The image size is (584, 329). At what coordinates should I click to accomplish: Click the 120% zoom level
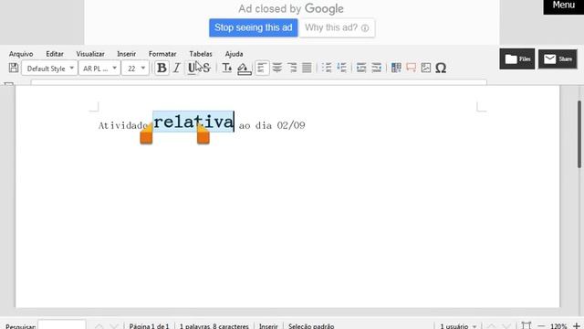pyautogui.click(x=558, y=326)
